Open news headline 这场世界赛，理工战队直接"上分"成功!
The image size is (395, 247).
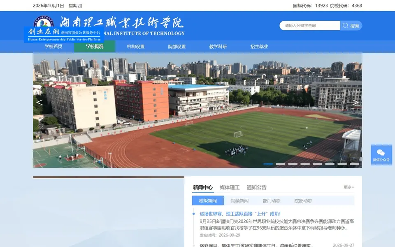[240, 214]
